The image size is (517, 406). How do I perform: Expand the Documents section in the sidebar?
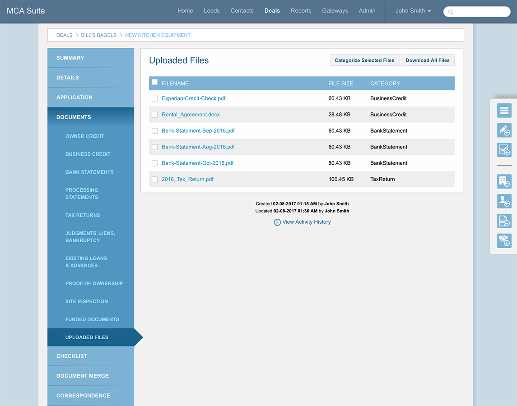[x=74, y=117]
